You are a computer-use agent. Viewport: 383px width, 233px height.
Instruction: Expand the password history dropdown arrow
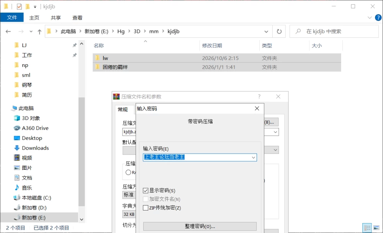coord(254,157)
